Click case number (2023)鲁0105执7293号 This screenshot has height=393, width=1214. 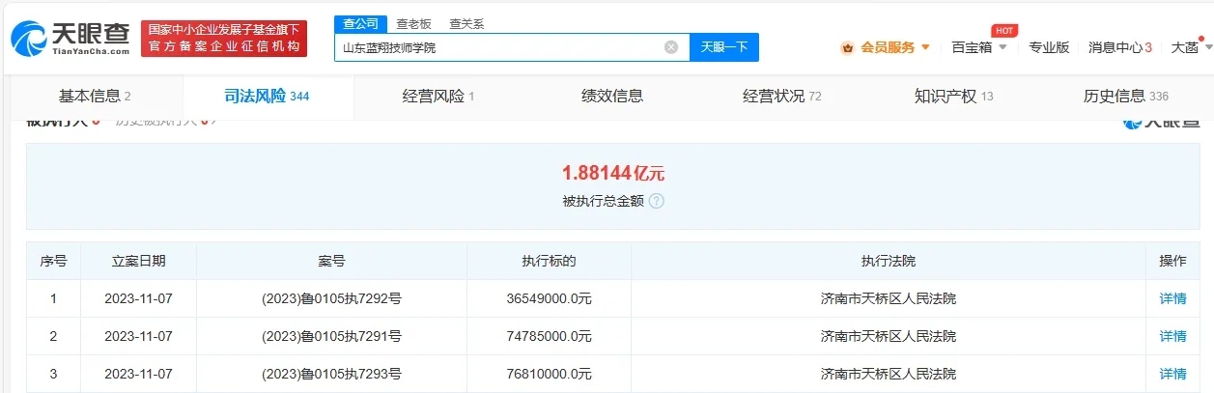pyautogui.click(x=331, y=374)
